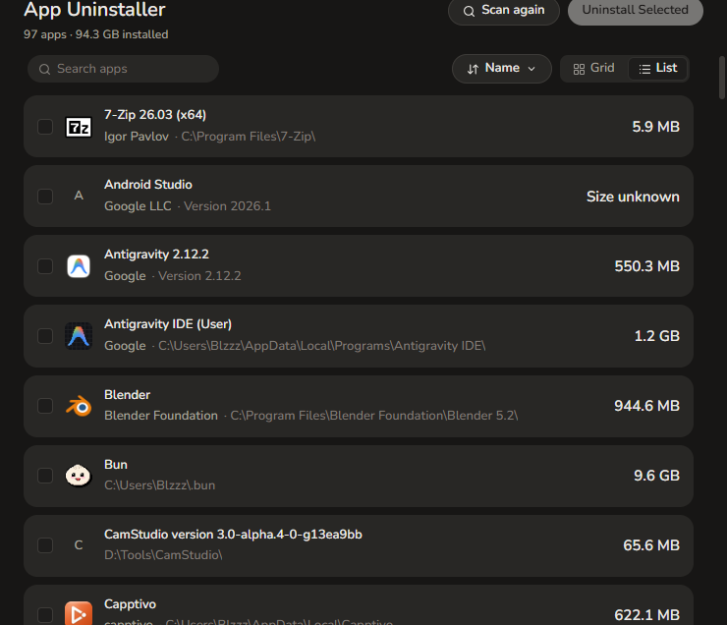Click the 622.1 MB size value

pyautogui.click(x=646, y=615)
